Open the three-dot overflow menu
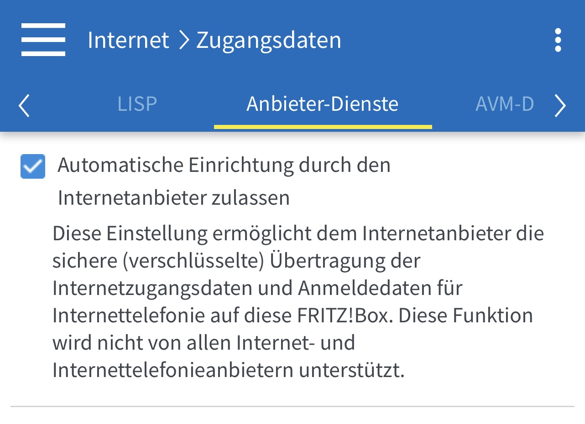This screenshot has height=424, width=585. [558, 40]
